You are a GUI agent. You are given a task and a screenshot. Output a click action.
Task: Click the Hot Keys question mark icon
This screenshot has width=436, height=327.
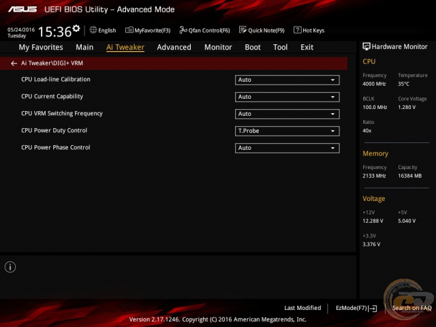pyautogui.click(x=297, y=30)
